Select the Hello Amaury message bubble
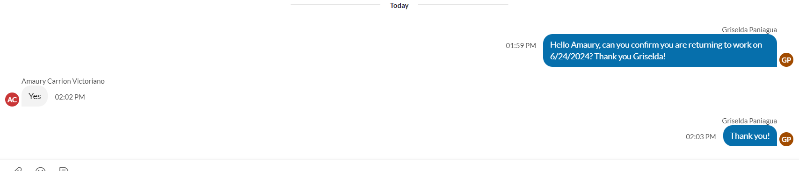Screen dimensions: 799x171 point(660,50)
